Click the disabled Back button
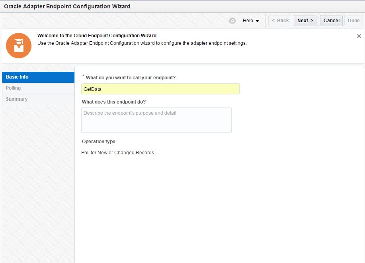The width and height of the screenshot is (365, 263). pos(280,21)
